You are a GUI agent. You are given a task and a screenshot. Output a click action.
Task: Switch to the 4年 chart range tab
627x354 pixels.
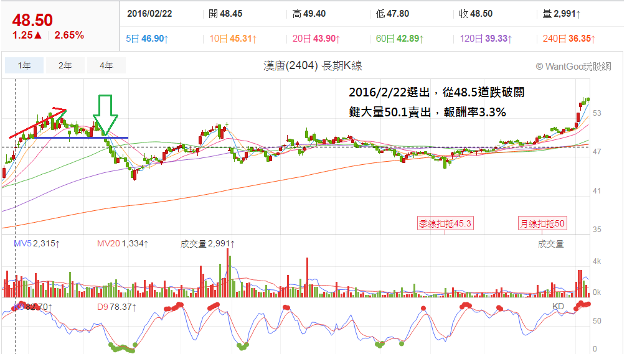click(106, 65)
